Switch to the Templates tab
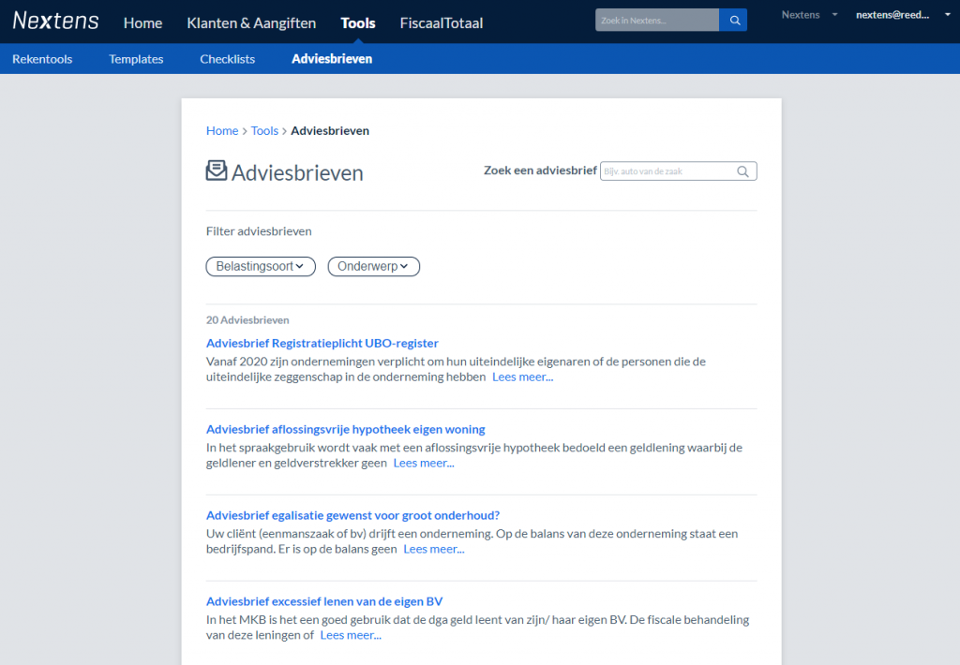 (x=136, y=59)
